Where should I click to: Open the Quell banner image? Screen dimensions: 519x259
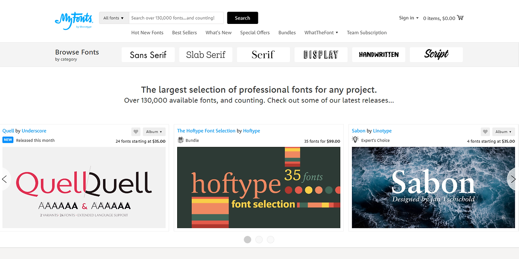[84, 187]
